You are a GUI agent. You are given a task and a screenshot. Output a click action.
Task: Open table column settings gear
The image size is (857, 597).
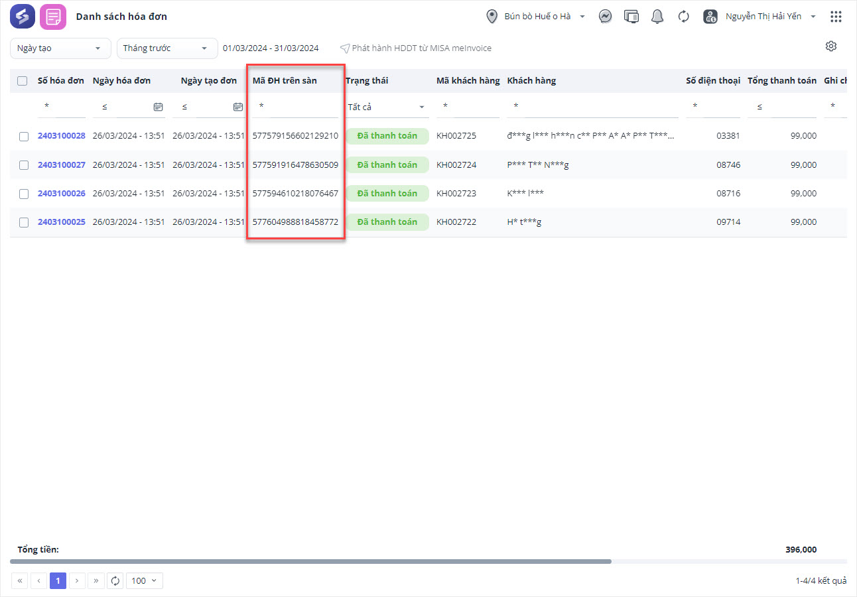pos(831,46)
